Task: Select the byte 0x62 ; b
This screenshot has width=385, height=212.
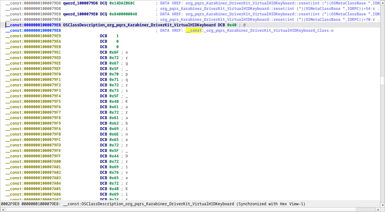Action: pos(114,123)
